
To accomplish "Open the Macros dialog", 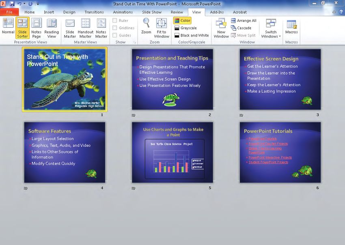I will (x=291, y=26).
